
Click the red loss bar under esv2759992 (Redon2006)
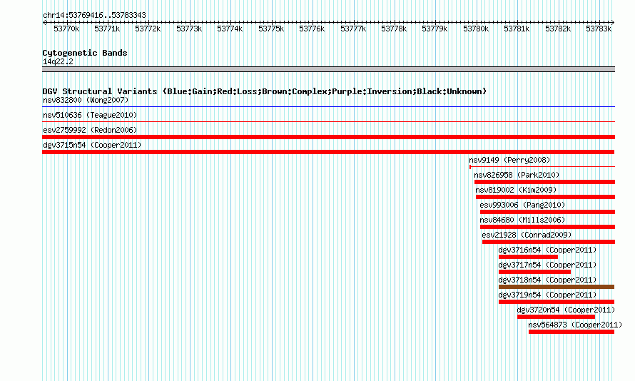pyautogui.click(x=328, y=137)
